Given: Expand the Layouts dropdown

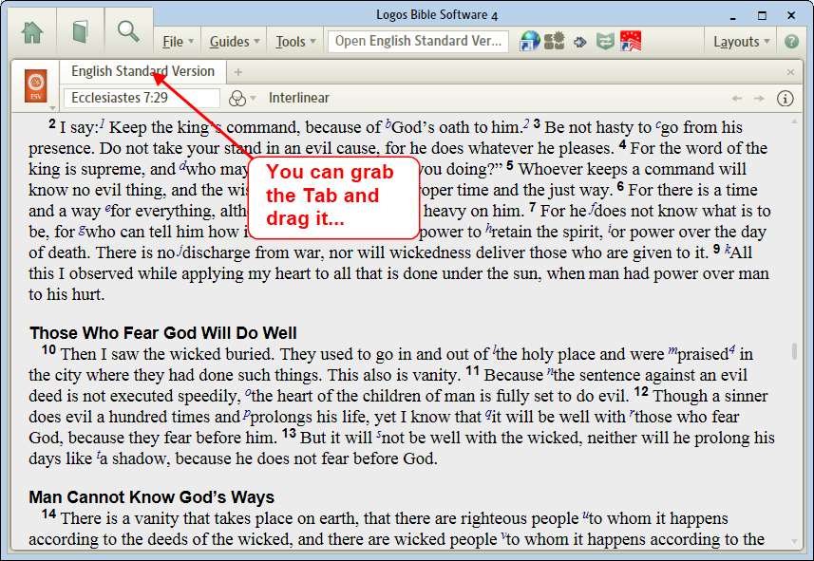Looking at the screenshot, I should 741,42.
